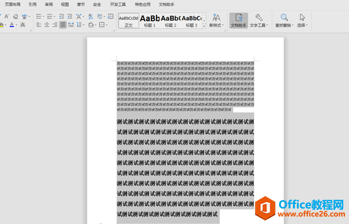
Task: Click the clear formatting eraser icon
Action: 16,17
